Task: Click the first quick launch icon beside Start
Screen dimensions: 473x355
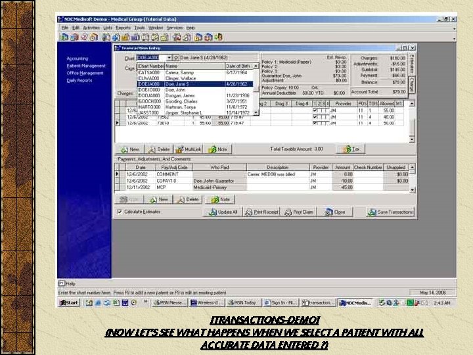Action: 89,302
